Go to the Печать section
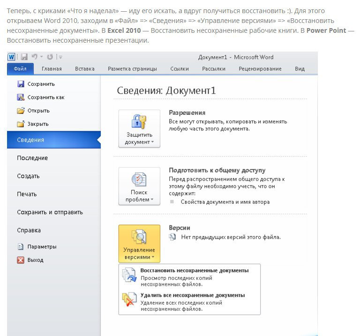Viewport: 361px width, 336px height. pos(27,194)
